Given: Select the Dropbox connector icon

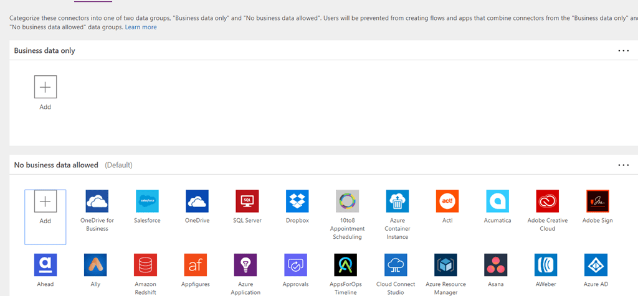Looking at the screenshot, I should [297, 201].
